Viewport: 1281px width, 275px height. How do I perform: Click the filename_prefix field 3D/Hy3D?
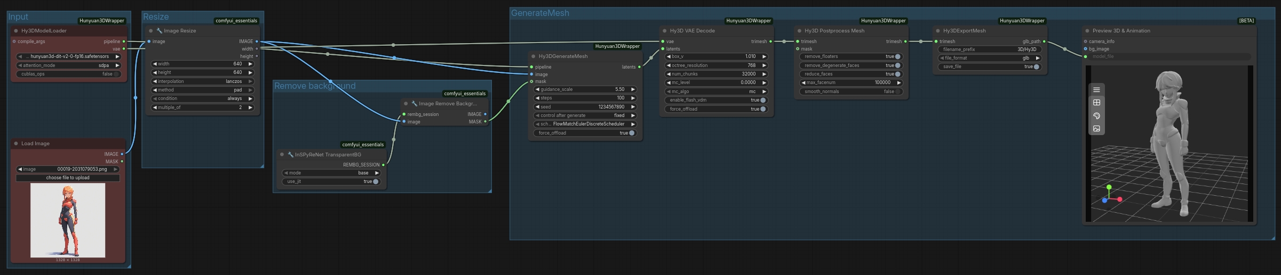pos(989,49)
